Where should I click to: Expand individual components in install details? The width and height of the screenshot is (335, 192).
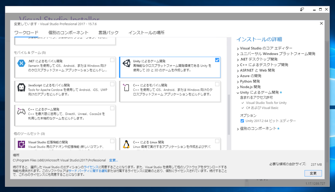238,129
